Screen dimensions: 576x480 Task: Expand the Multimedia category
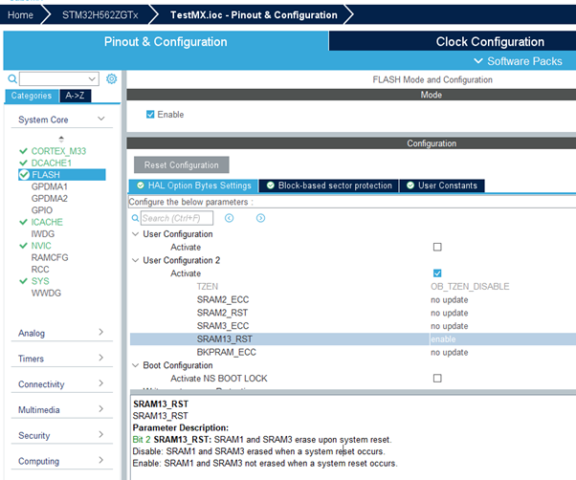point(101,409)
